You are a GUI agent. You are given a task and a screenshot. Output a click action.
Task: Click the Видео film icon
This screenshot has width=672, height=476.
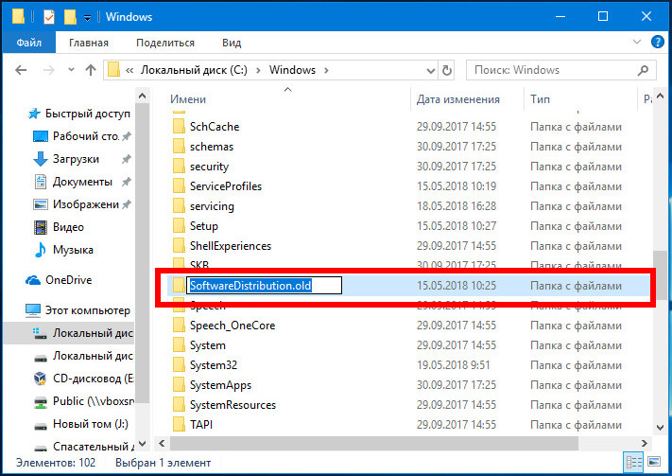(41, 227)
